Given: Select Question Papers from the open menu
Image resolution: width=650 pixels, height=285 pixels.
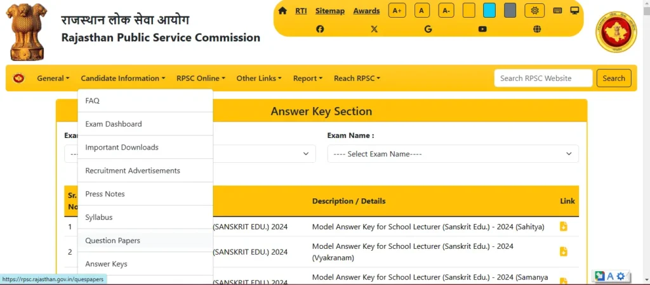Looking at the screenshot, I should [x=113, y=241].
